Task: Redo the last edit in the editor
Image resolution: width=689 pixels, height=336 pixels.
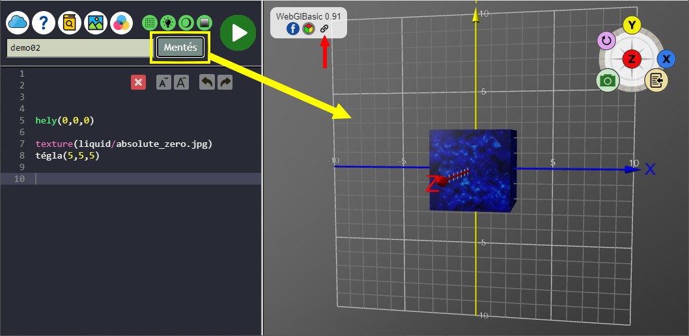Action: point(225,82)
